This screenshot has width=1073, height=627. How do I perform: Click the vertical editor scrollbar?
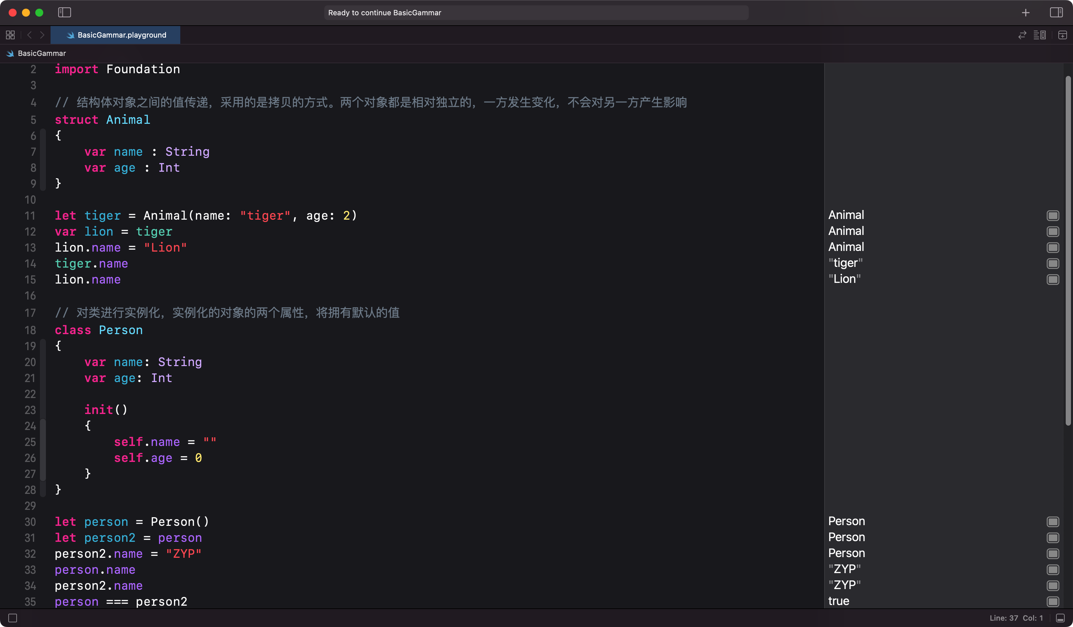[1068, 251]
